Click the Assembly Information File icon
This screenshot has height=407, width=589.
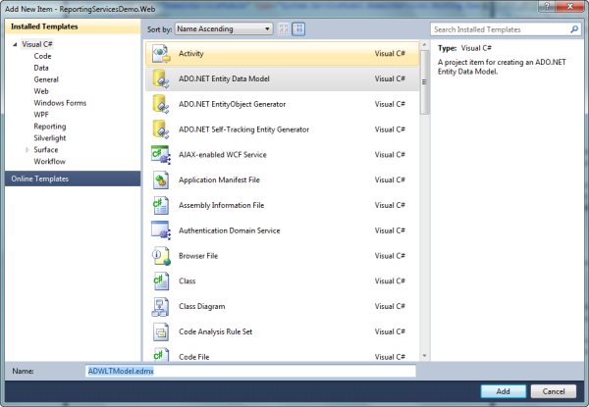point(161,205)
